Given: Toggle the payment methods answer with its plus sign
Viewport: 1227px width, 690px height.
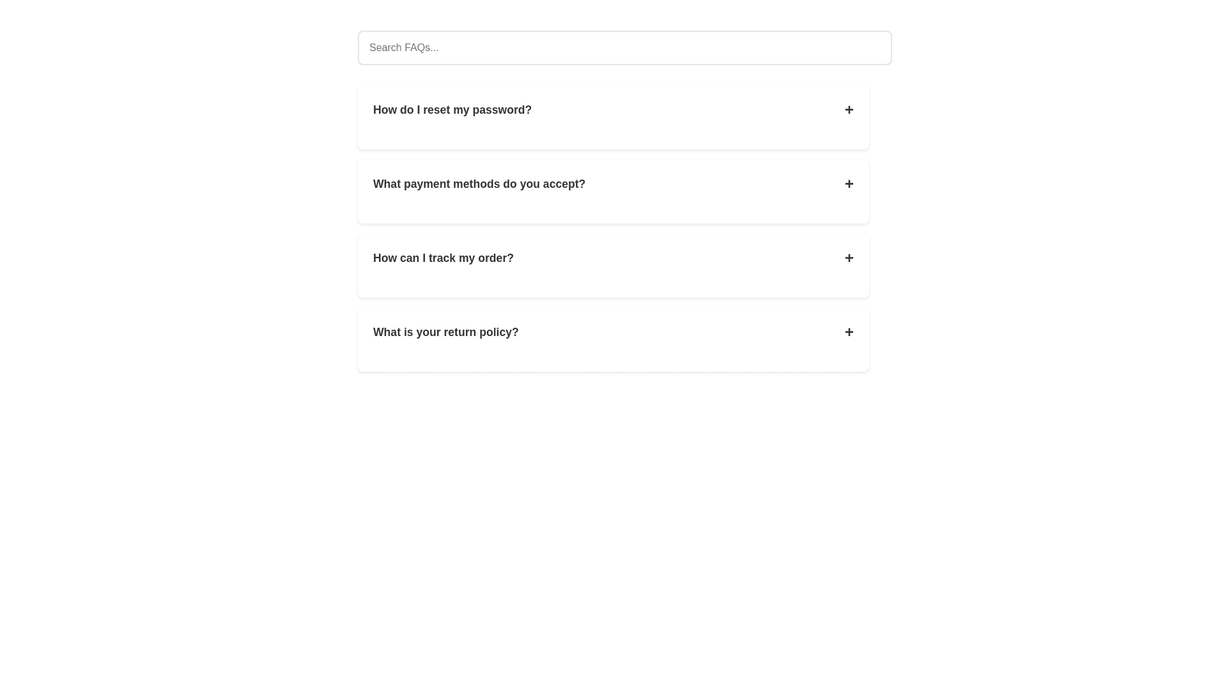Looking at the screenshot, I should [849, 184].
